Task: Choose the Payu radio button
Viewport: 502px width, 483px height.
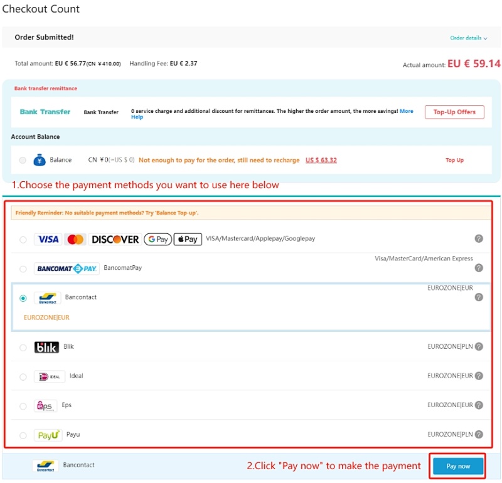Action: [23, 435]
